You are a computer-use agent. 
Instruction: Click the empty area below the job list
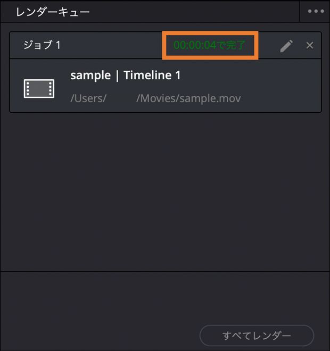(x=165, y=191)
